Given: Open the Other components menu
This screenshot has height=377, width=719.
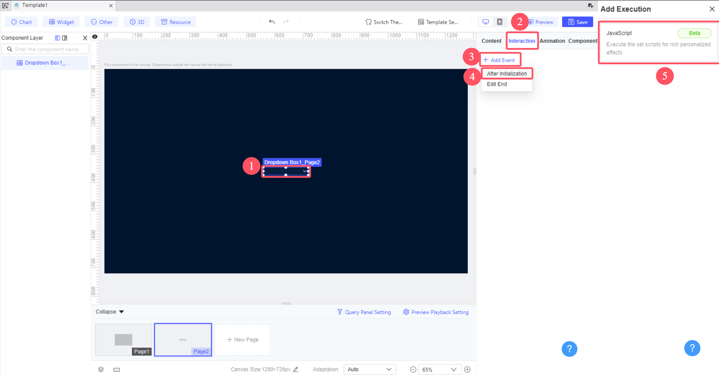Looking at the screenshot, I should pyautogui.click(x=101, y=22).
